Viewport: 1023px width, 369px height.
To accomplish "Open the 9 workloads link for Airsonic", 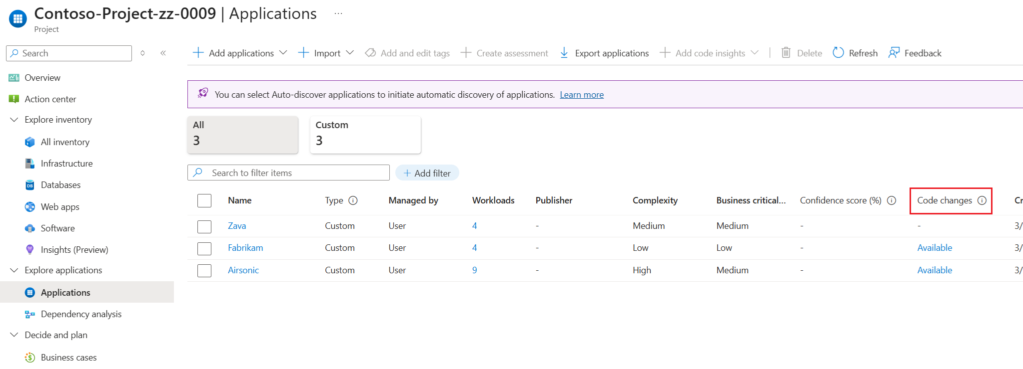I will pos(475,270).
